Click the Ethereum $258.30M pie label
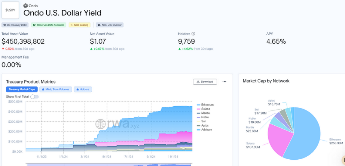Image resolution: width=345 pixels, height=166 pixels. 335,141
